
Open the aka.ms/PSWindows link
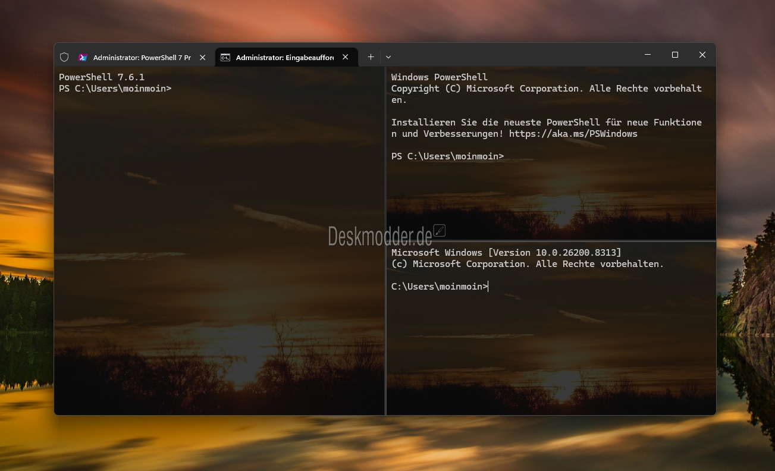573,134
